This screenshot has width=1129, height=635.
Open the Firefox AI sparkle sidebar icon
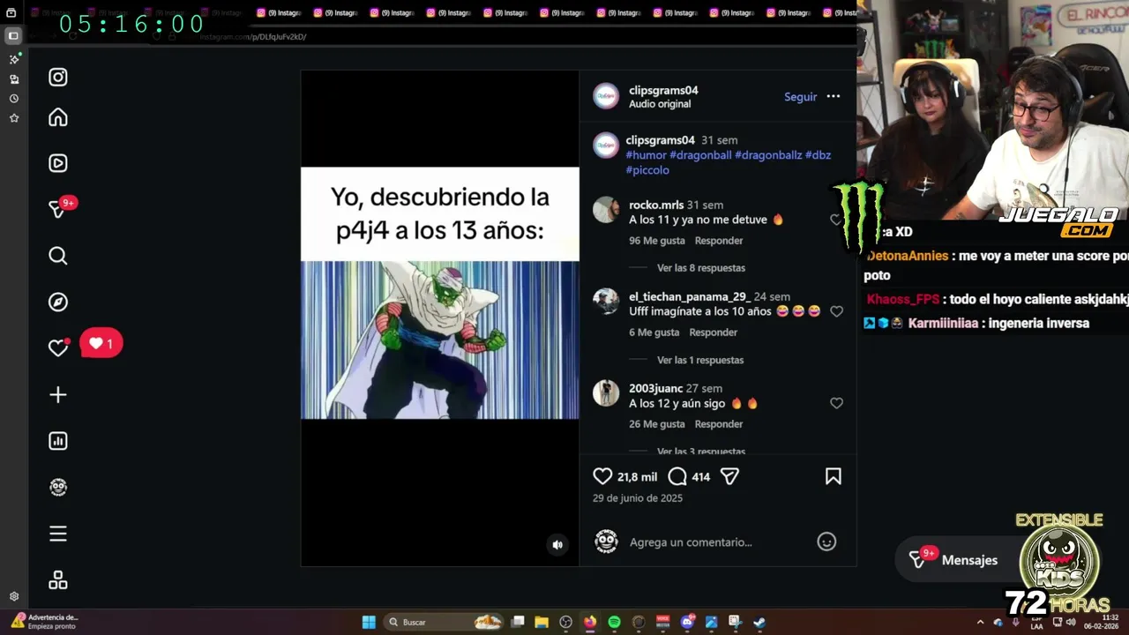pyautogui.click(x=13, y=59)
